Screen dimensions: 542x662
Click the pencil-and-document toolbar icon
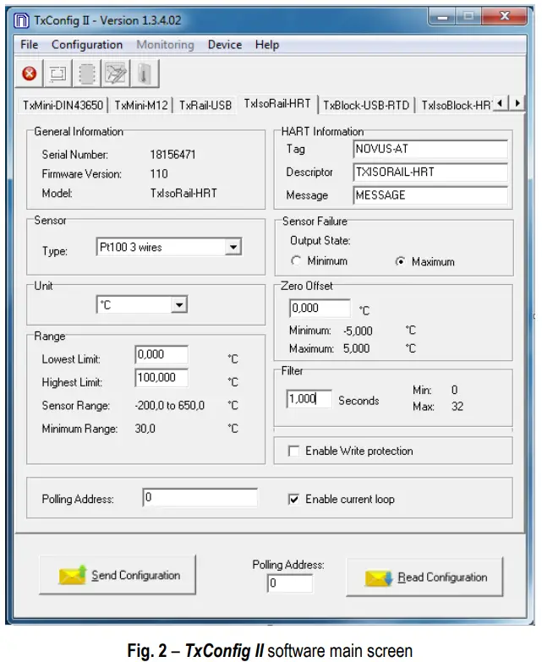pos(115,74)
